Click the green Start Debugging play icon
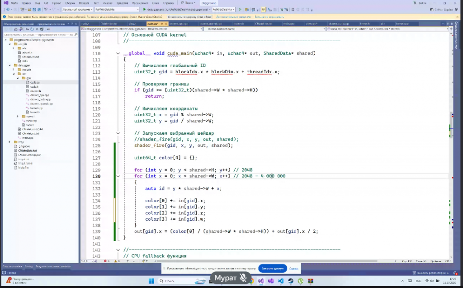This screenshot has width=463, height=288. (x=144, y=9)
